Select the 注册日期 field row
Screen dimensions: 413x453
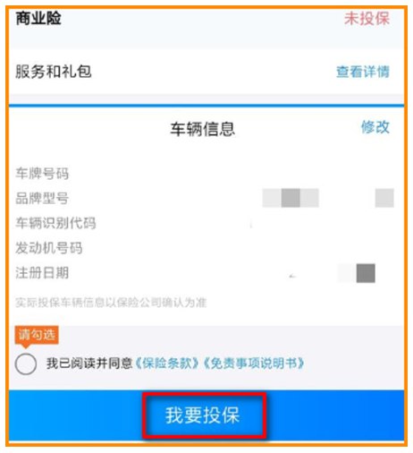[206, 273]
